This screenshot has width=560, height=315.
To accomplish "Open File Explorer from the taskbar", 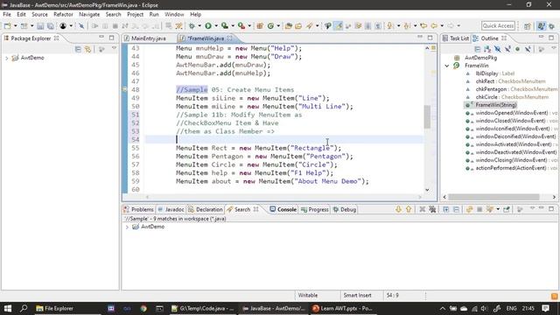I will 54,308.
